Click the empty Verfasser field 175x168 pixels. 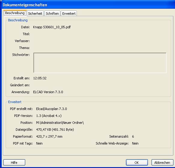pos(99,41)
